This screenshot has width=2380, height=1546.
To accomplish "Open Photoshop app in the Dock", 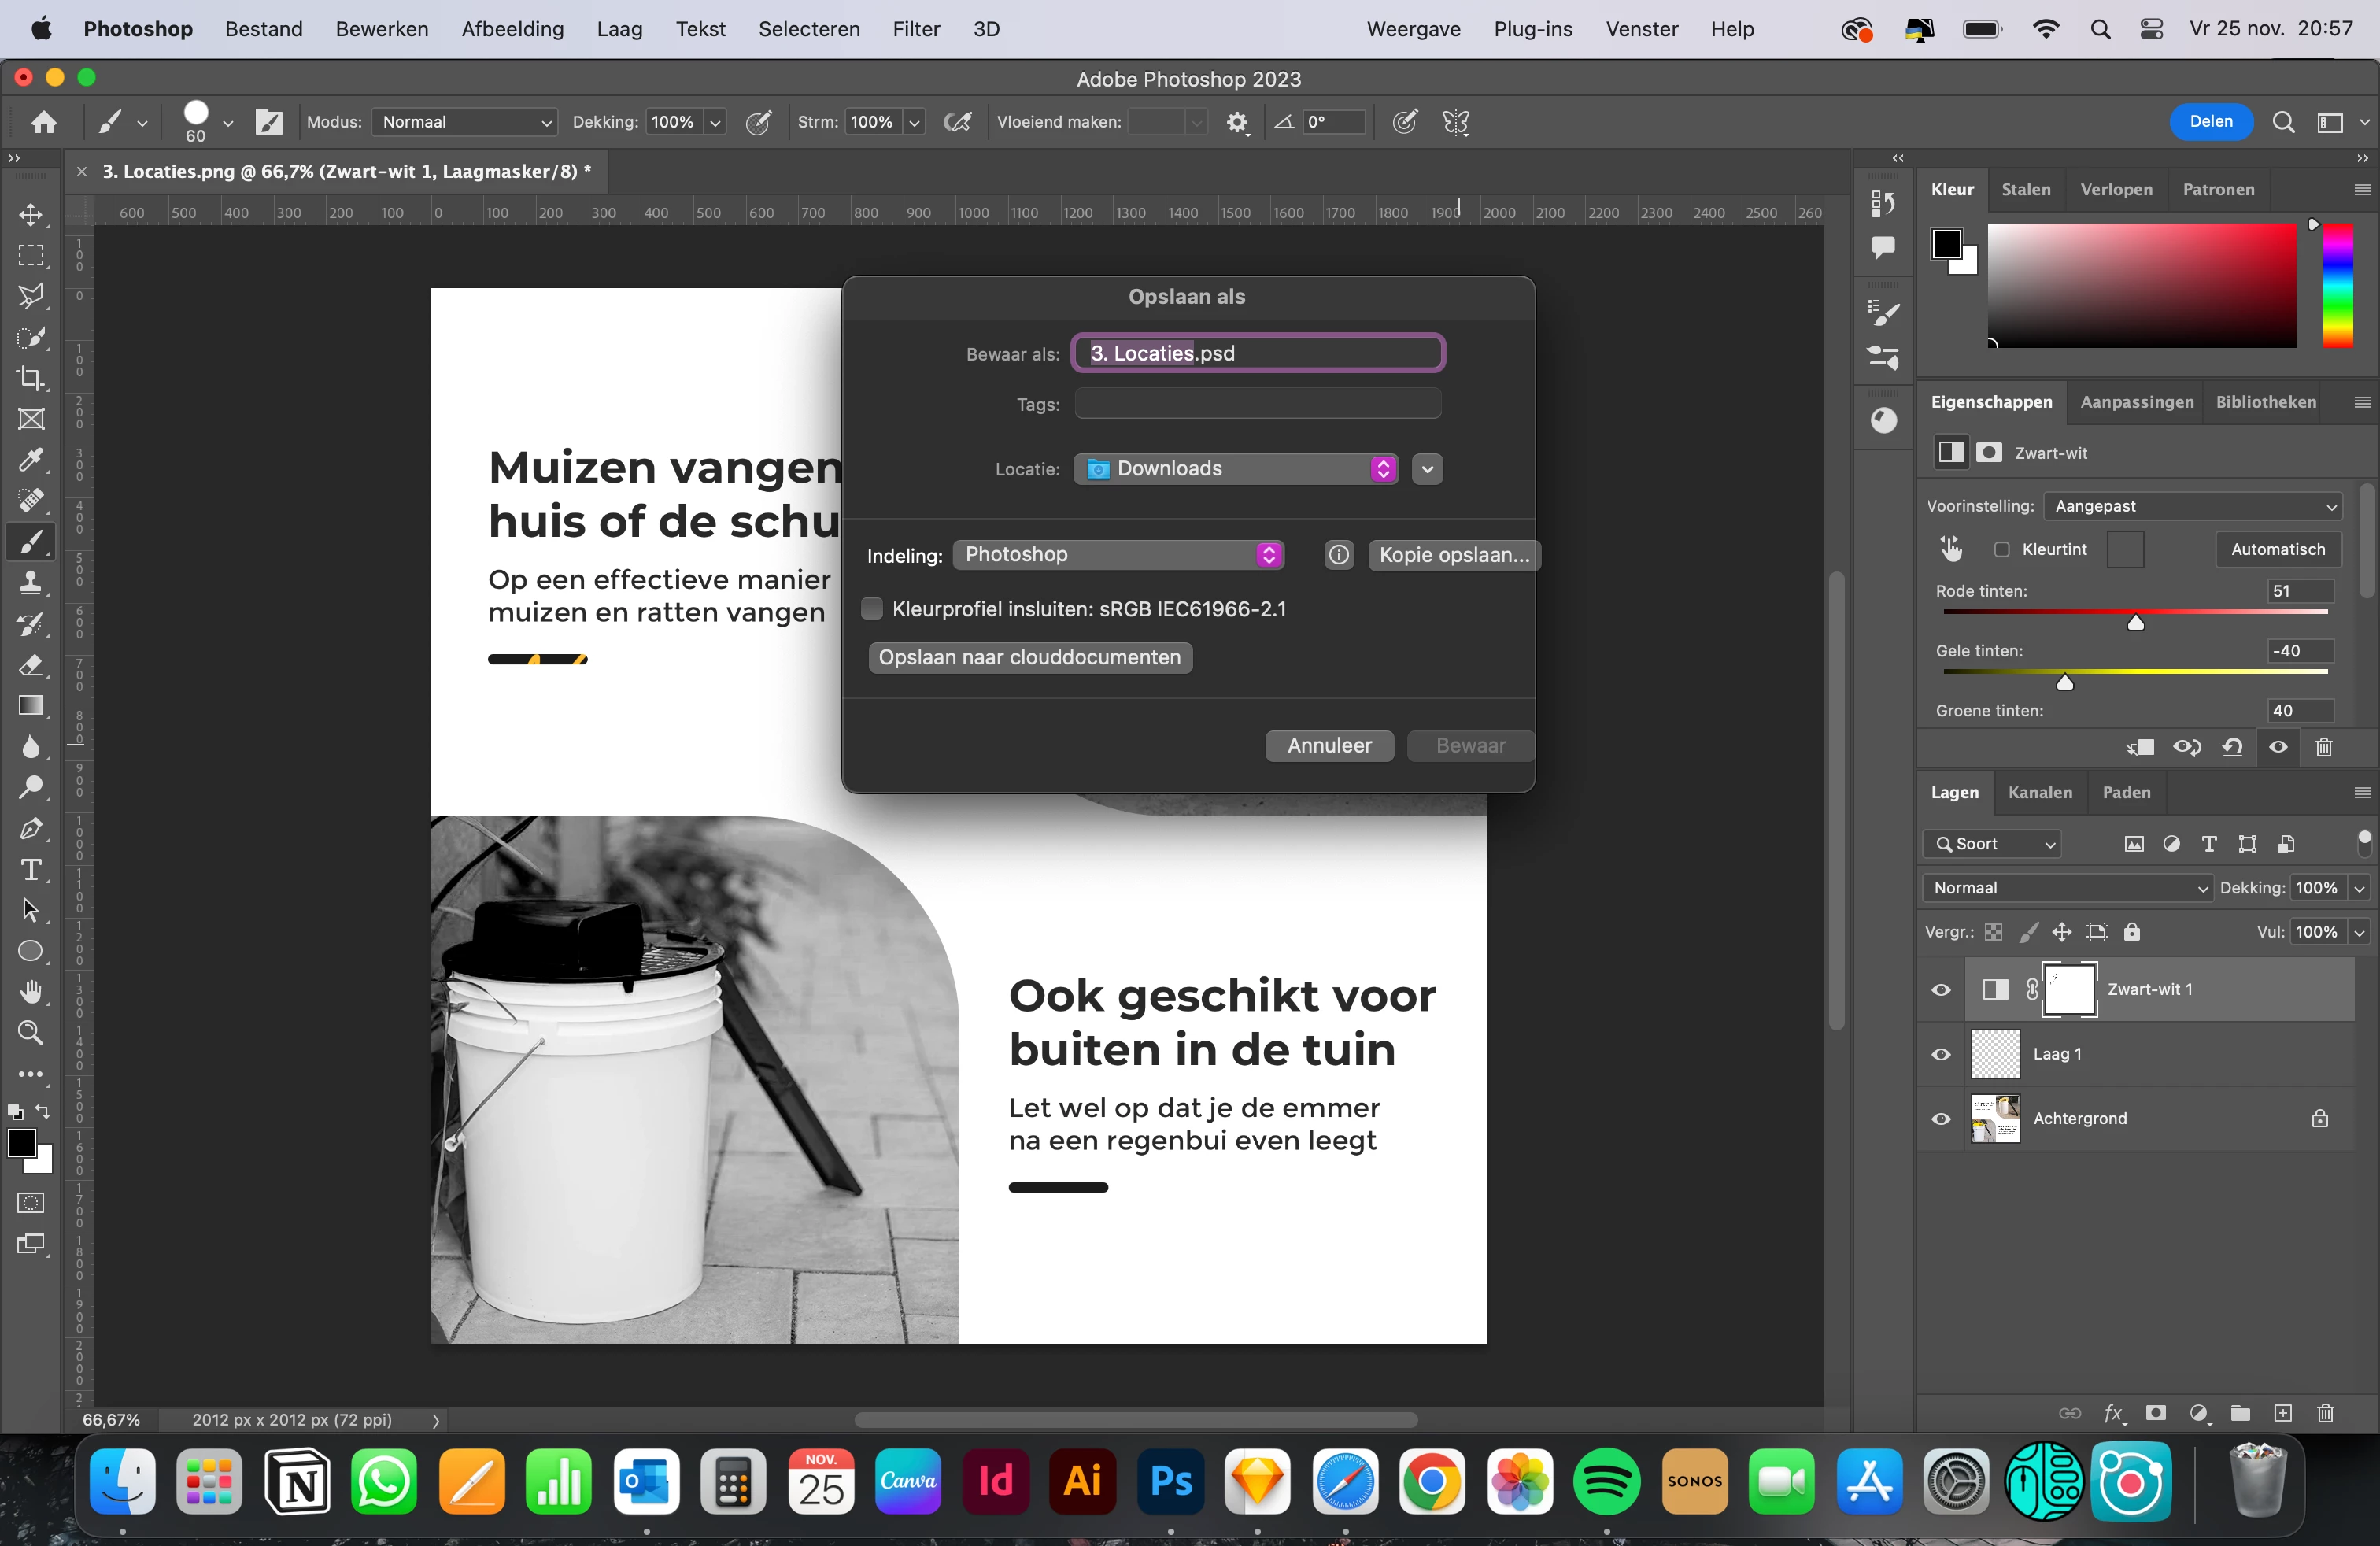I will (x=1170, y=1481).
